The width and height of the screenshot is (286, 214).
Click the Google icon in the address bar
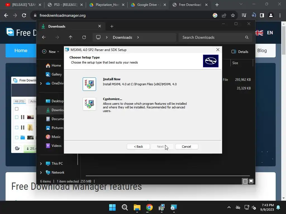215,16
